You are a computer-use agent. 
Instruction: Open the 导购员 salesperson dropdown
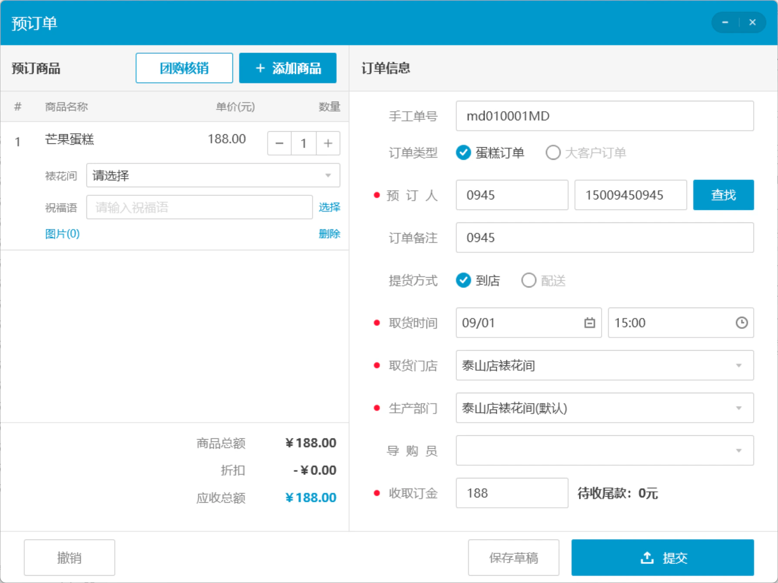(x=605, y=450)
